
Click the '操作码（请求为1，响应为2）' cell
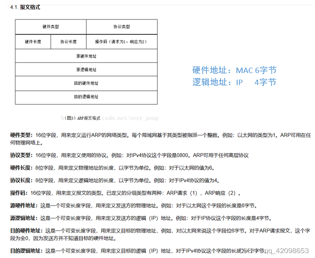122,42
